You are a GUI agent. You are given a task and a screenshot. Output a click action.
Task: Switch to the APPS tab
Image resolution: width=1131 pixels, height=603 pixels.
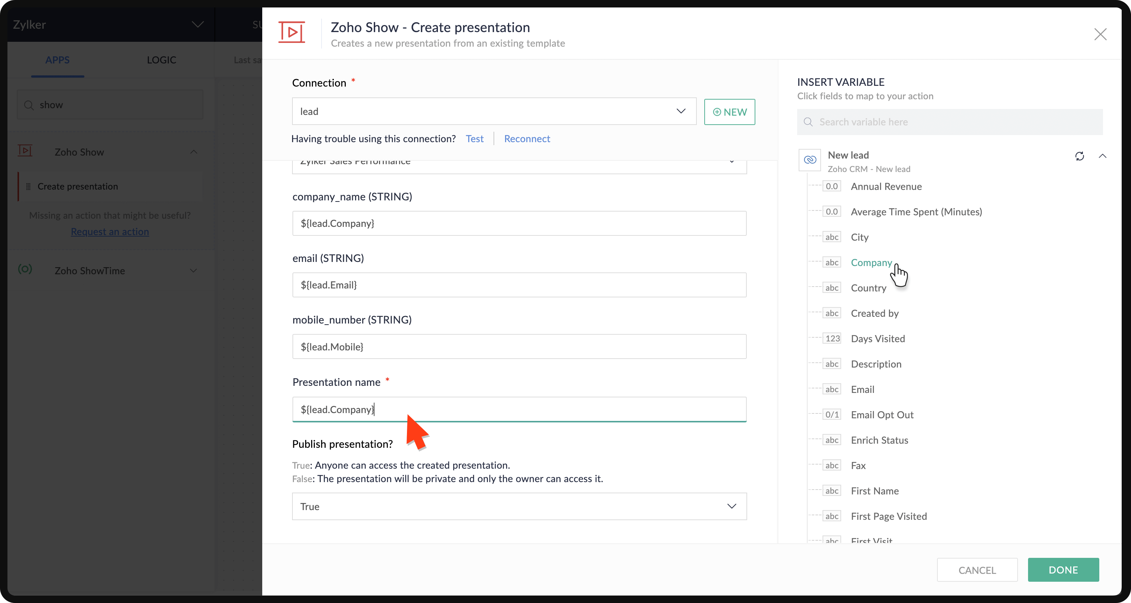pyautogui.click(x=57, y=60)
